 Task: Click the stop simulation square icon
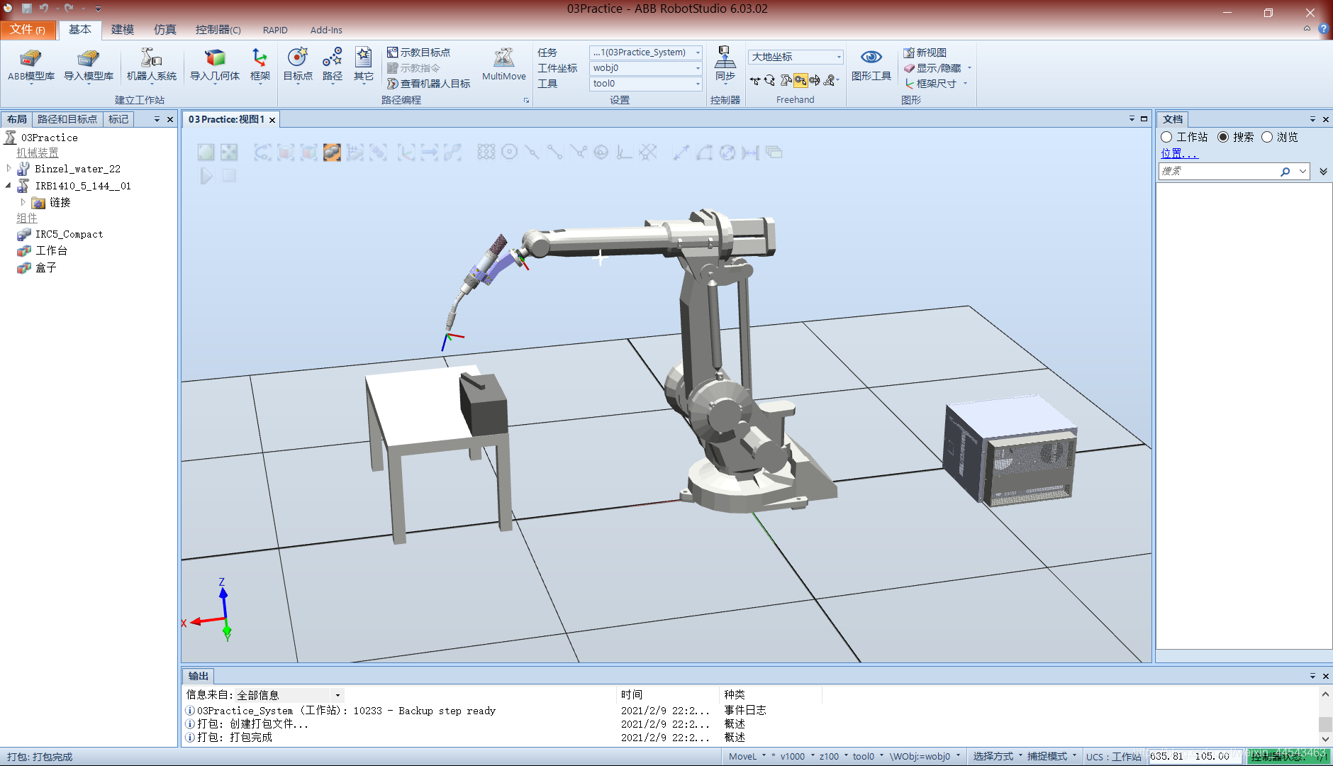[x=229, y=175]
